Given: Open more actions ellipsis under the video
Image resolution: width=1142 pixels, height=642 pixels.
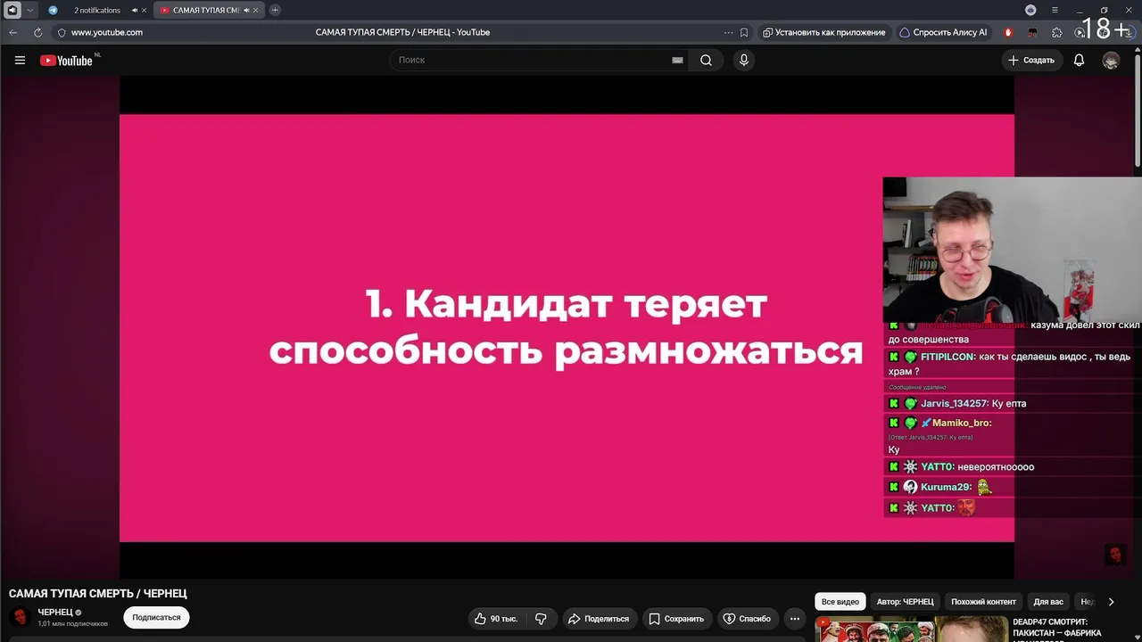Looking at the screenshot, I should 795,618.
